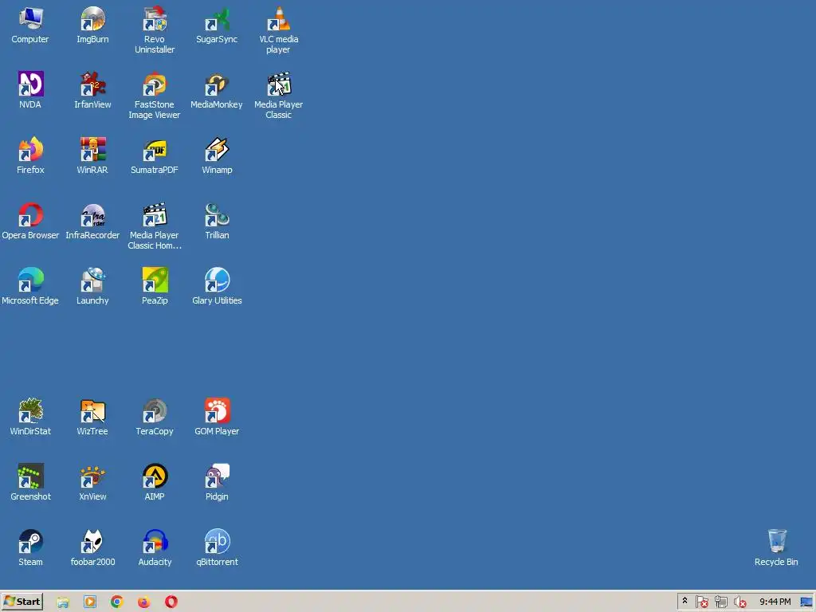Open Windows Explorer from the taskbar
The width and height of the screenshot is (816, 612).
(63, 602)
